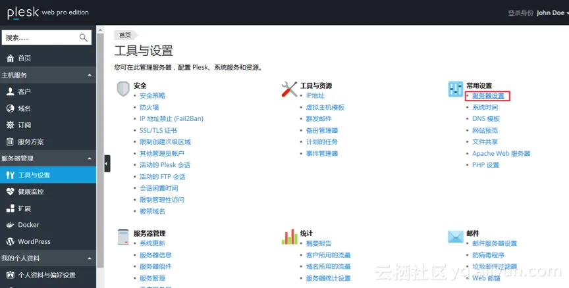Collapse the 服务器管理 sidebar section
The width and height of the screenshot is (569, 288).
(90, 158)
